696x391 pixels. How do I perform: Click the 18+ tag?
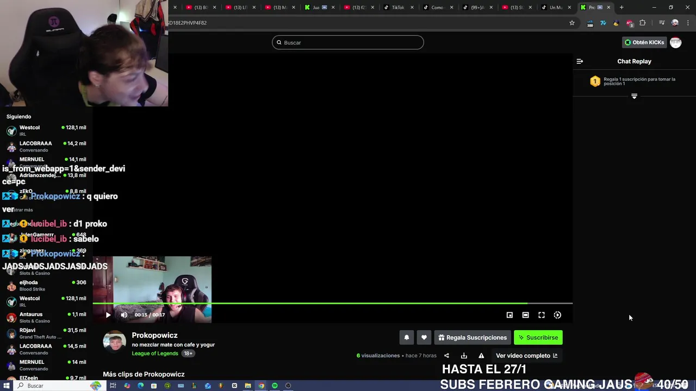pos(188,353)
